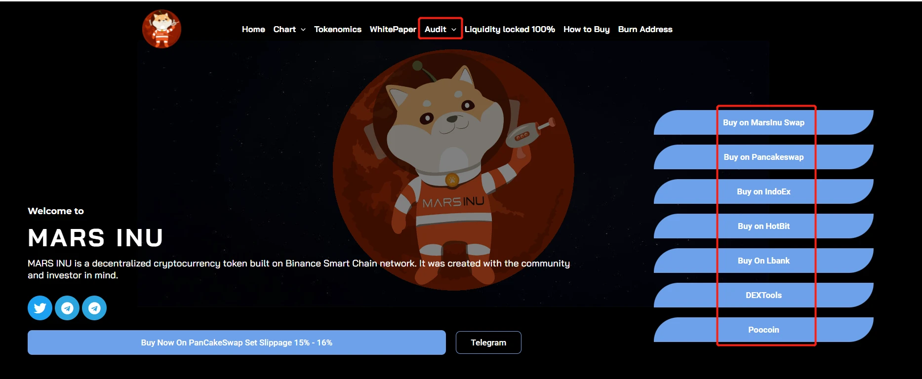Click the MARS INU heading text
The width and height of the screenshot is (922, 379).
click(95, 238)
